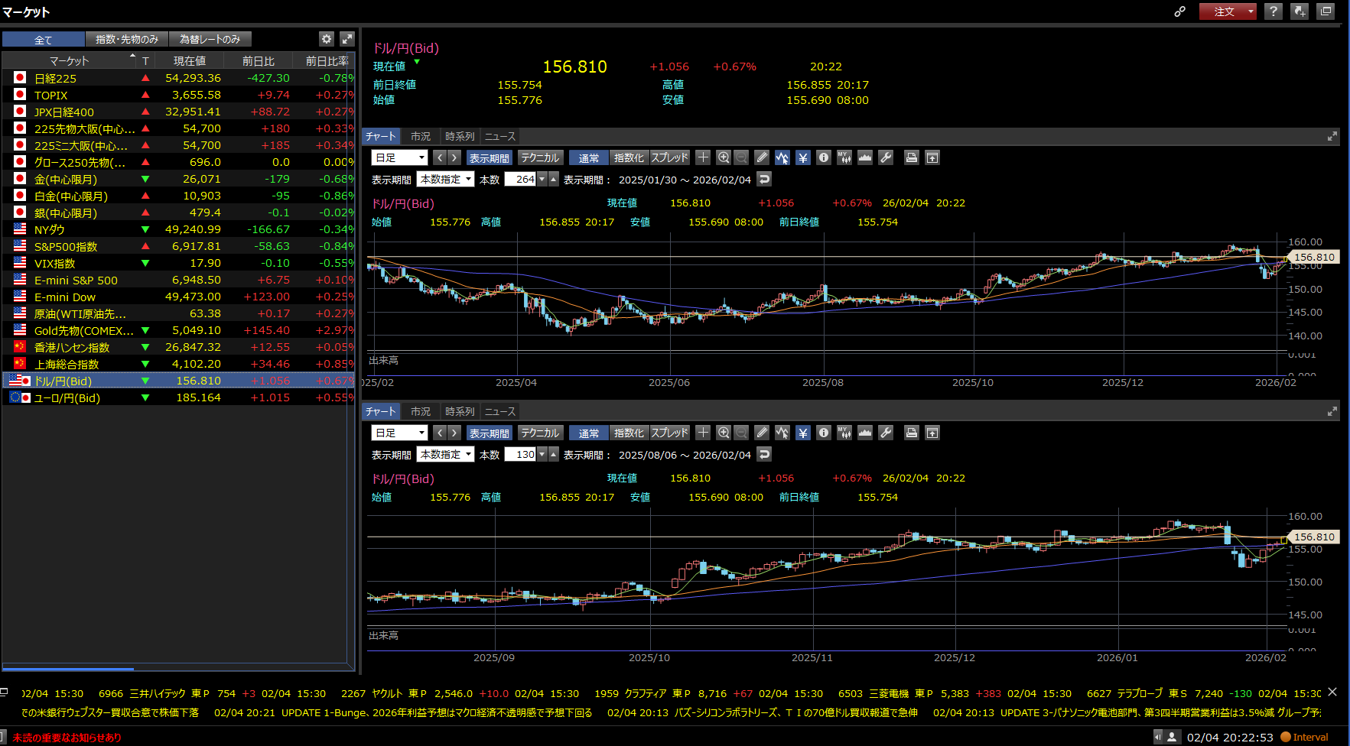The height and width of the screenshot is (746, 1350).
Task: Click the chain link icon in title bar
Action: click(x=1180, y=11)
